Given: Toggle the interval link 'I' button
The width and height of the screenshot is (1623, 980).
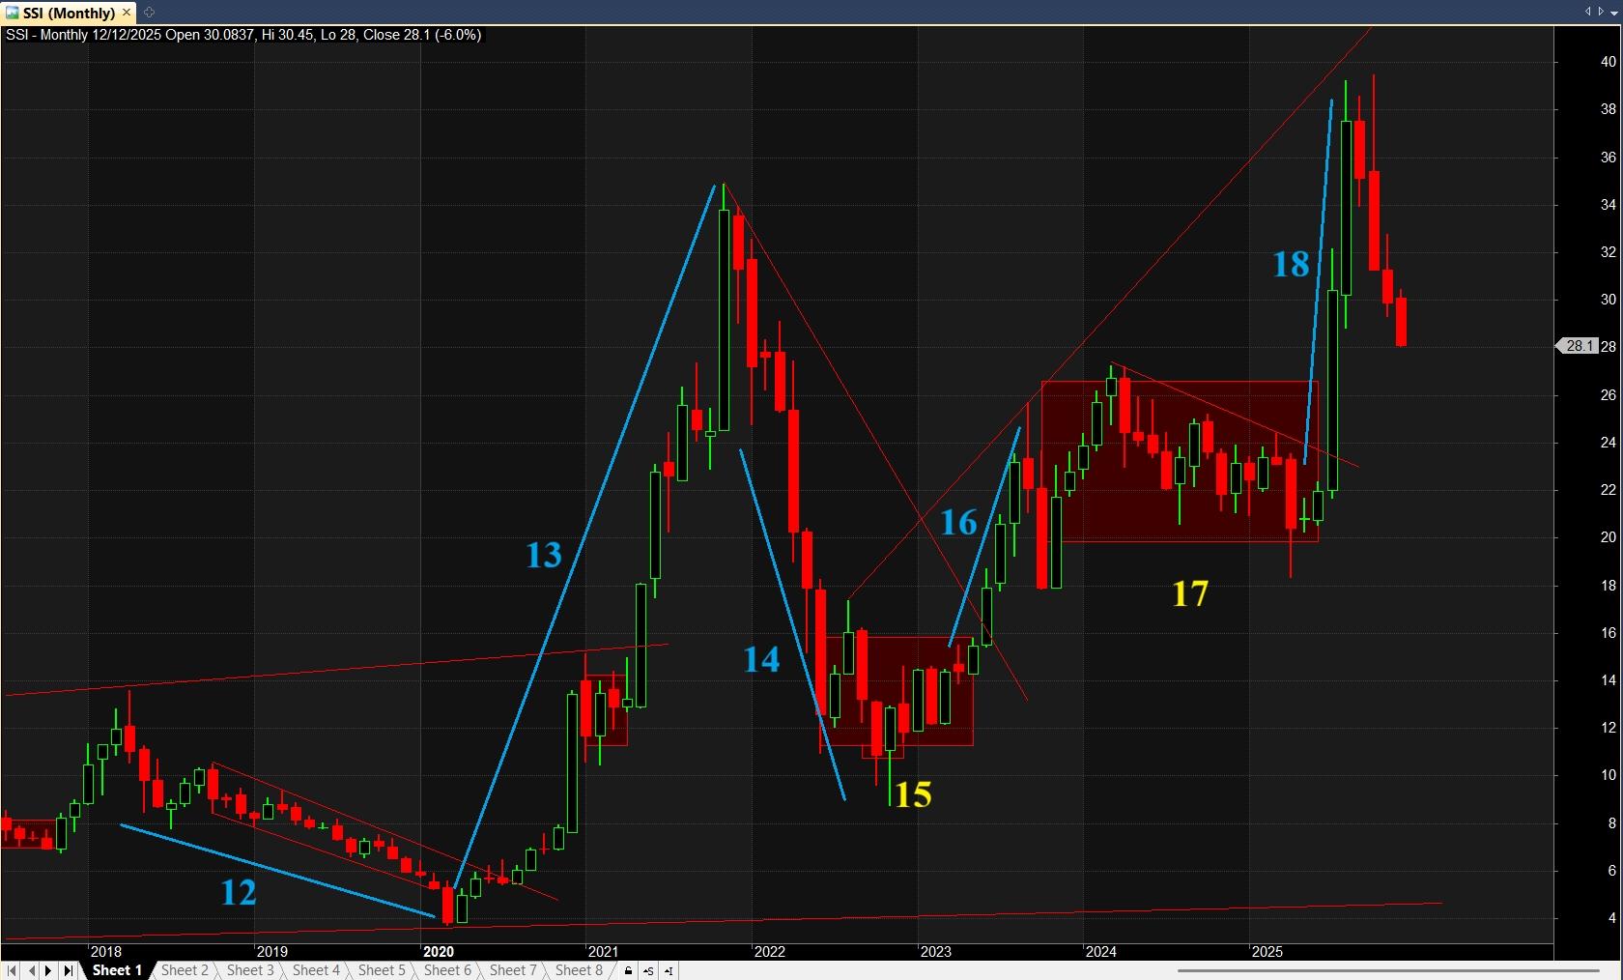Looking at the screenshot, I should point(669,970).
